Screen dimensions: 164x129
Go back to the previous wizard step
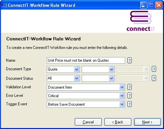point(118,122)
